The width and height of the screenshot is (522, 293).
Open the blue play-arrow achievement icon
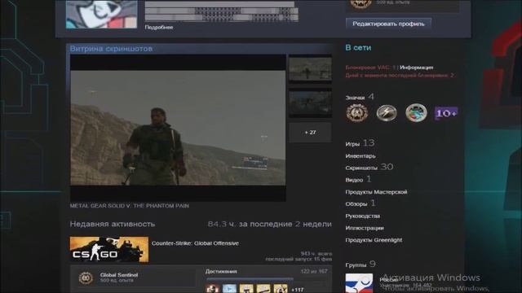point(229,288)
